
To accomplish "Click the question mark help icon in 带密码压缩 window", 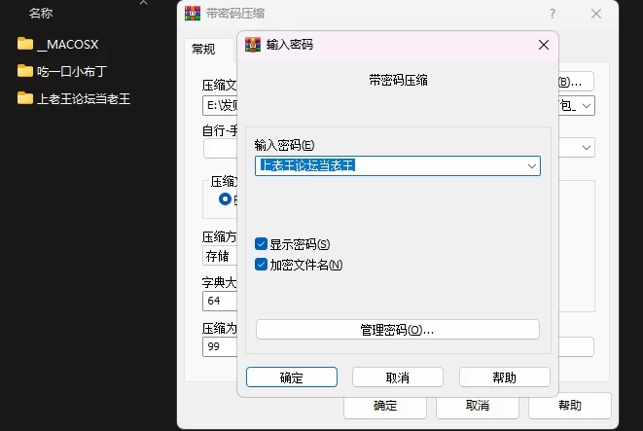I will [x=553, y=14].
